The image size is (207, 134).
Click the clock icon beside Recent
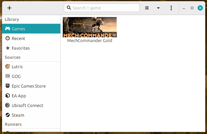[x=8, y=38]
